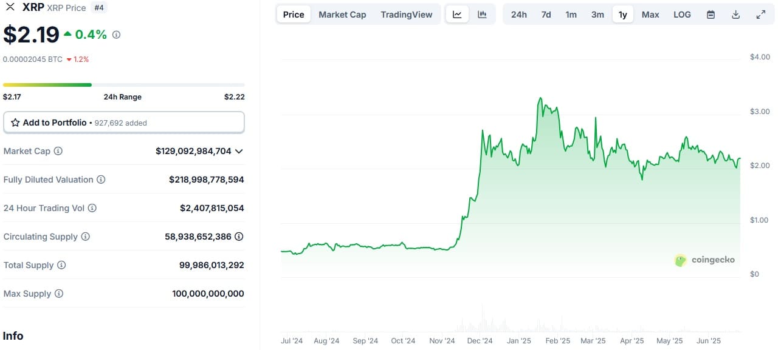The height and width of the screenshot is (350, 781).
Task: Click the $3.00 price axis label
Action: click(x=760, y=112)
